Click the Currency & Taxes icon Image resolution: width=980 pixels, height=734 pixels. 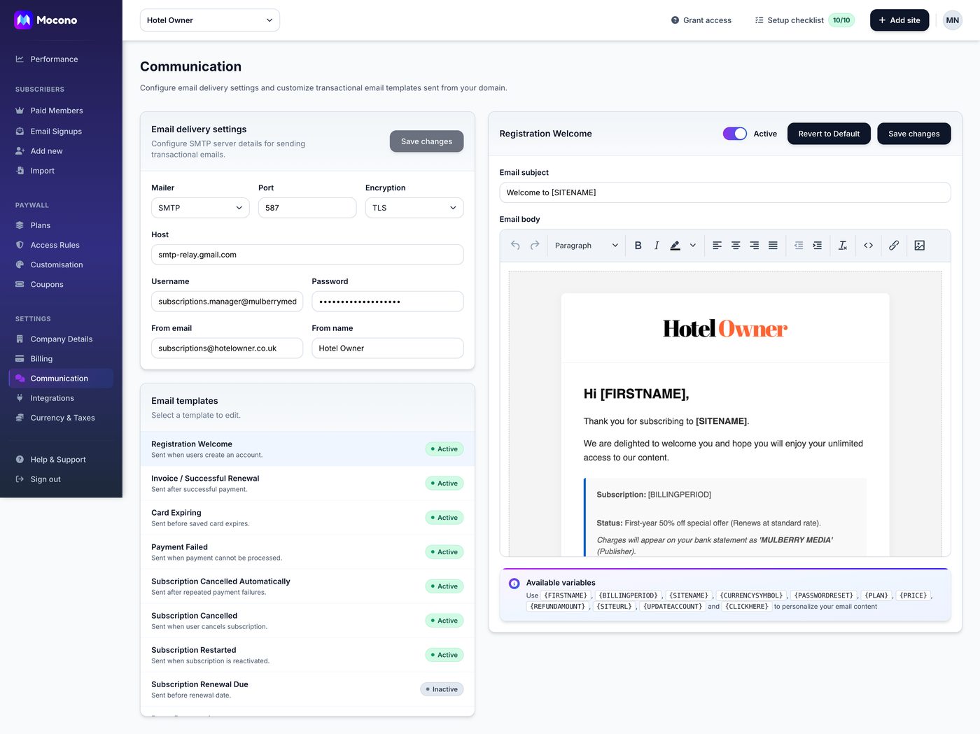point(20,418)
